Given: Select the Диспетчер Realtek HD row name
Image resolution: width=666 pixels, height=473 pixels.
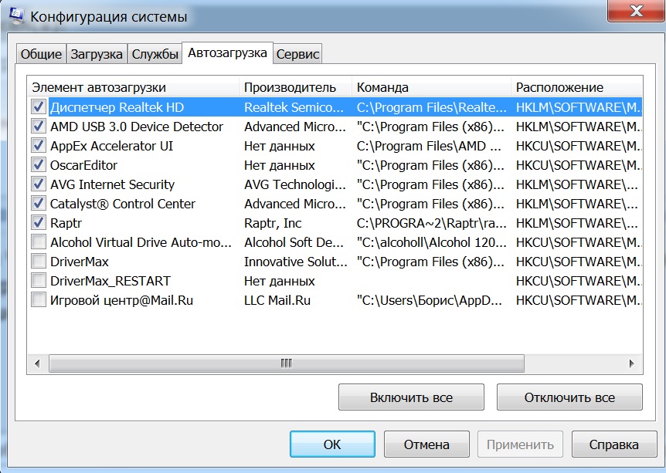Looking at the screenshot, I should [x=117, y=107].
